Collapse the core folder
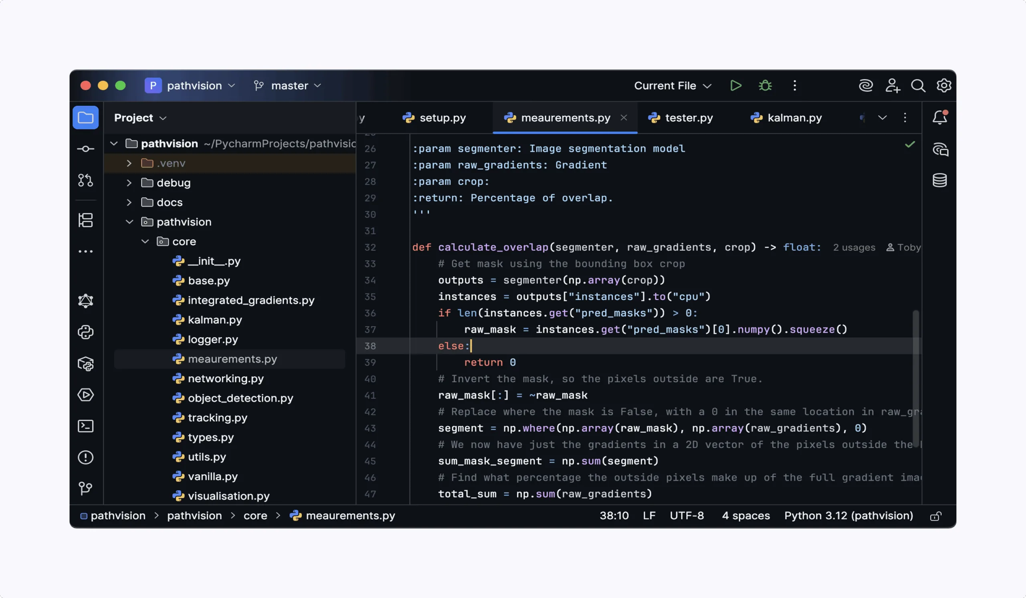 145,241
